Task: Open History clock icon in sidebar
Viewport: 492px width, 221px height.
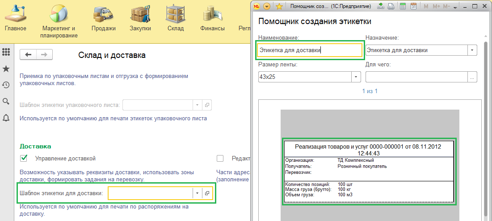Action: point(6,85)
